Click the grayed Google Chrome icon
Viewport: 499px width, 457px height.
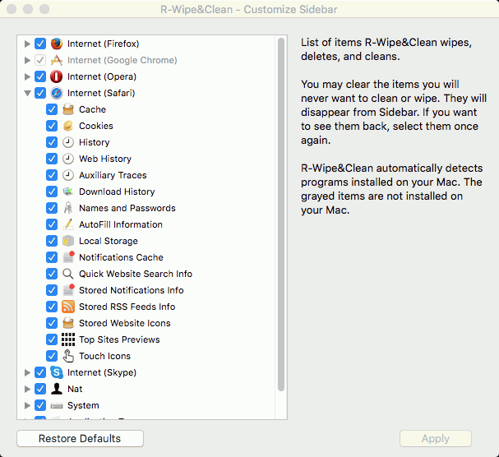tap(57, 60)
